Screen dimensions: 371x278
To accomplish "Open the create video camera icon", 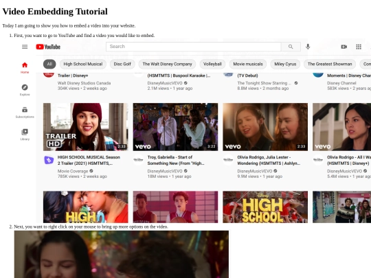I will click(x=344, y=47).
